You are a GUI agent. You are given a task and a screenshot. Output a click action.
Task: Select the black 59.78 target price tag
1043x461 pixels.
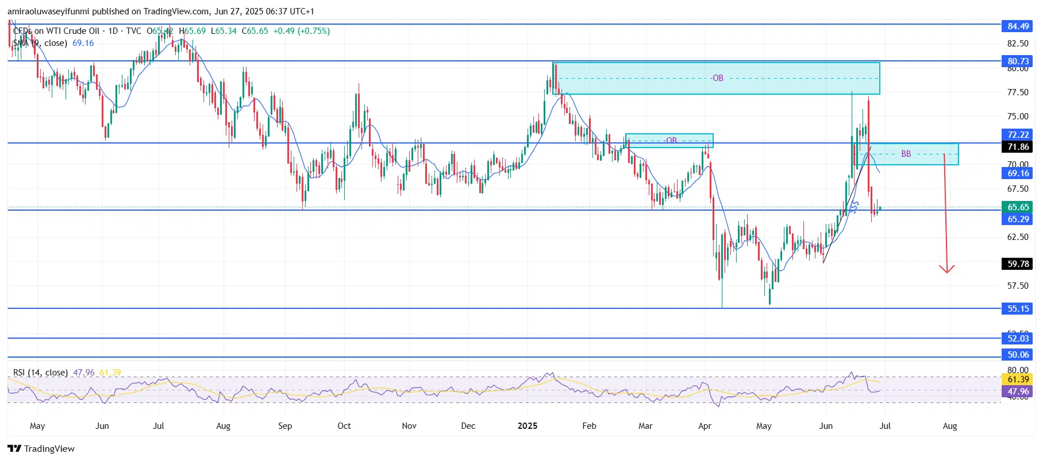[1018, 264]
